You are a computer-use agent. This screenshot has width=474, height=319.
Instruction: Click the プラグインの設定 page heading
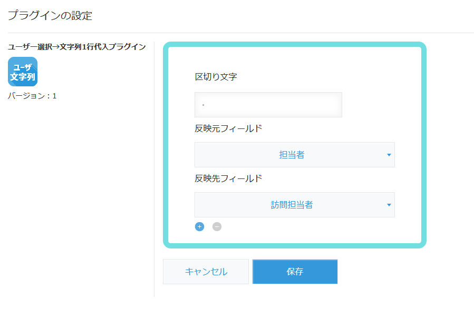point(50,15)
